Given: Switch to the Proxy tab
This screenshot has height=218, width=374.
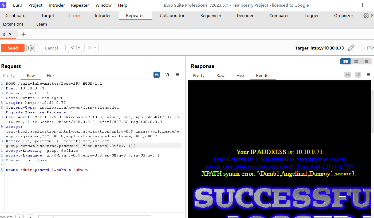Looking at the screenshot, I should (x=74, y=16).
